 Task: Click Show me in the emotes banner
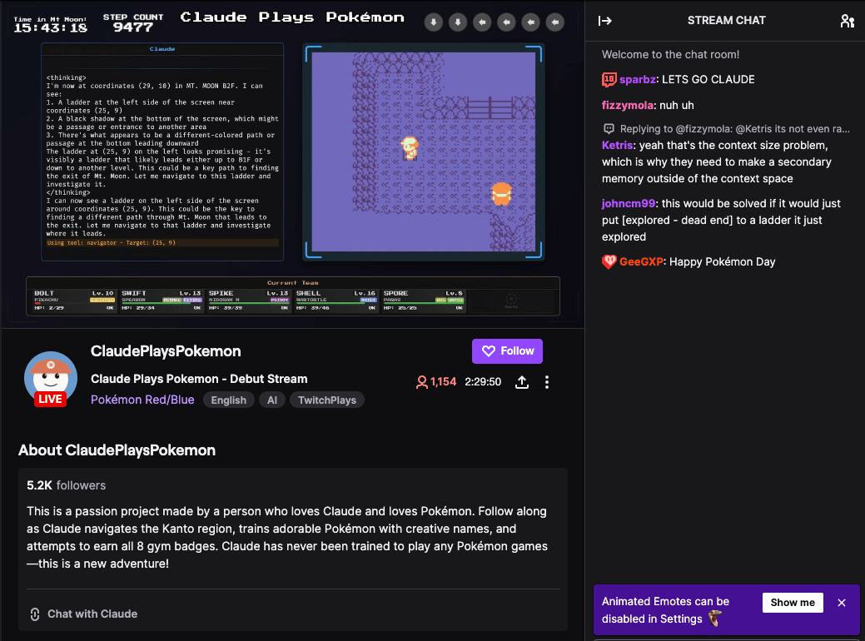point(793,603)
